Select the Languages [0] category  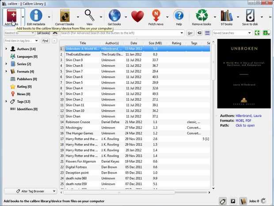click(27, 57)
